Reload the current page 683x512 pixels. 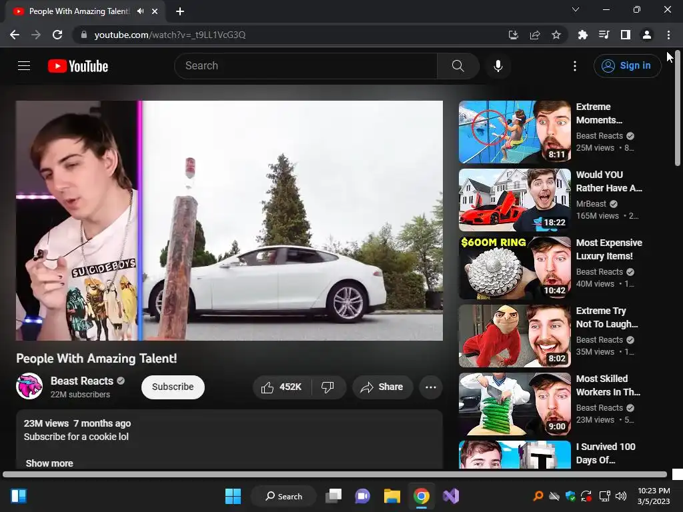pos(57,35)
